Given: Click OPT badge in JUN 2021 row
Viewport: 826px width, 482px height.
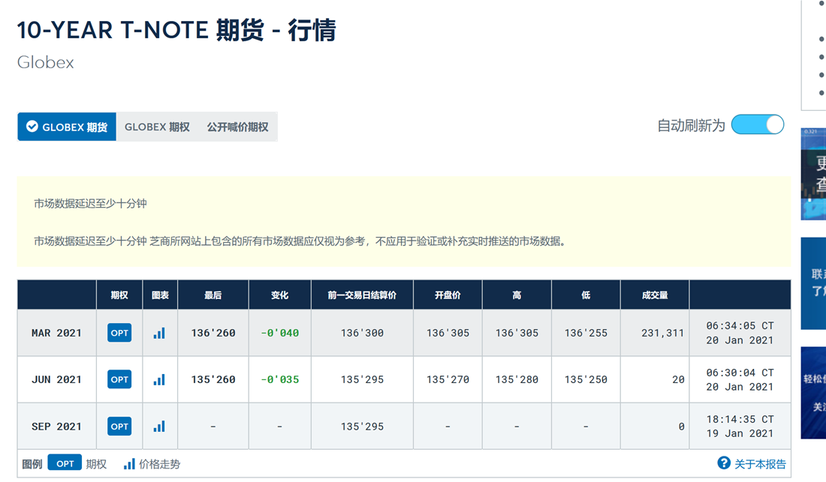Looking at the screenshot, I should tap(119, 380).
